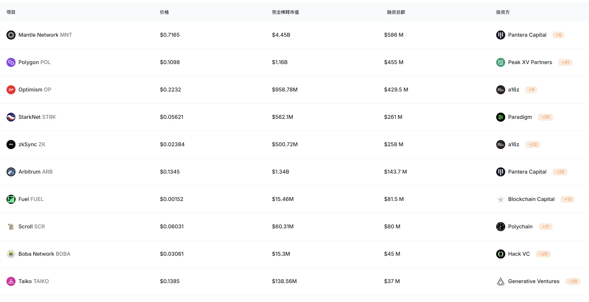Open the Paradigm investor link

click(520, 117)
